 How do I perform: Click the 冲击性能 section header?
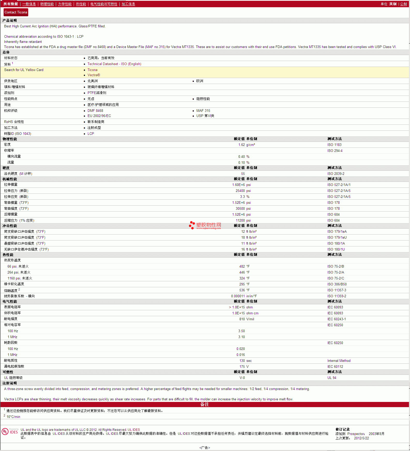pos(10,226)
